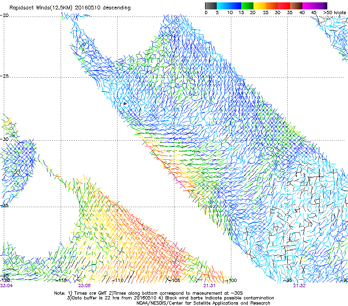Screen dimensions: 348x306
Task: Click the Rapidscat Winds title text
Action: pos(70,8)
